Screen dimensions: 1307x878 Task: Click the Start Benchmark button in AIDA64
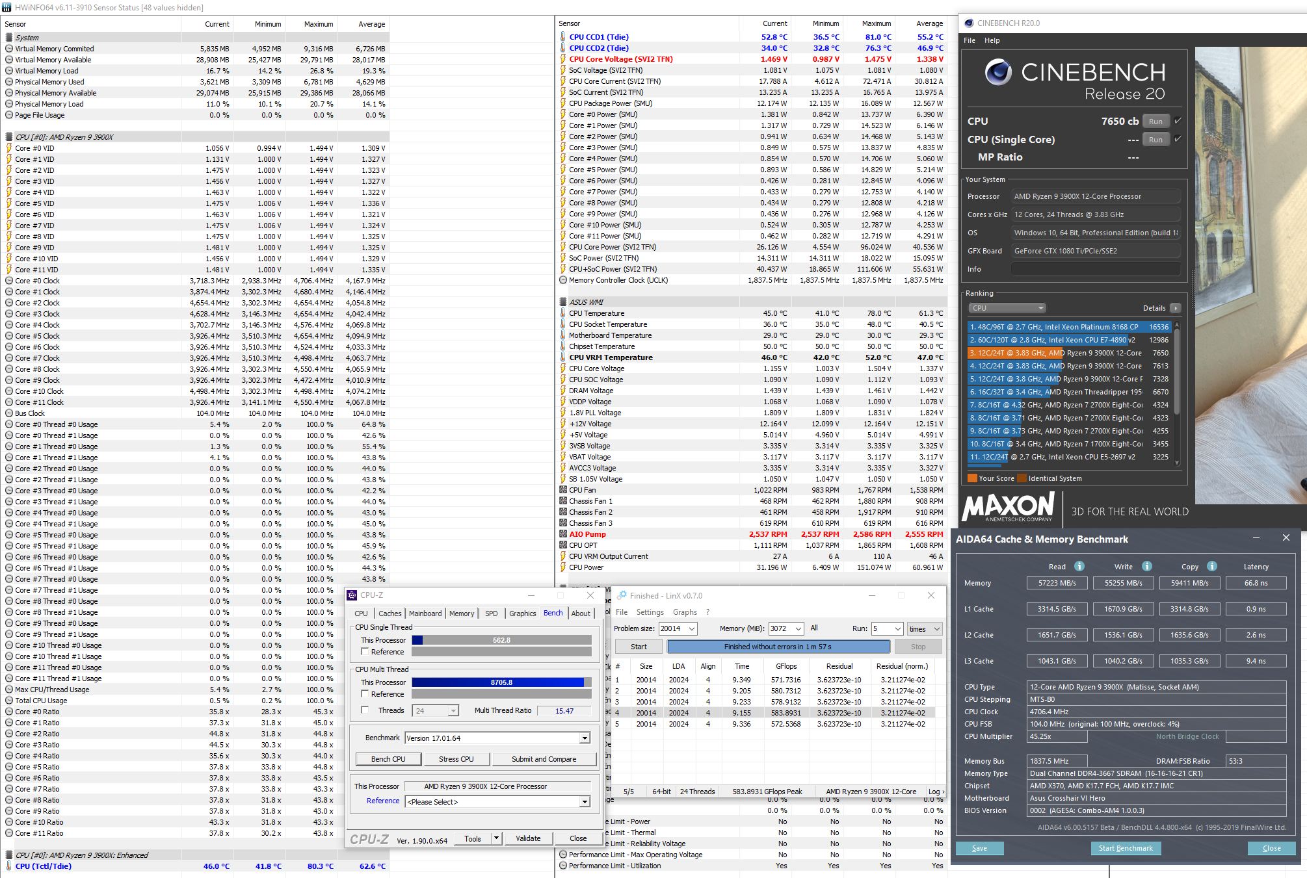click(x=1125, y=848)
